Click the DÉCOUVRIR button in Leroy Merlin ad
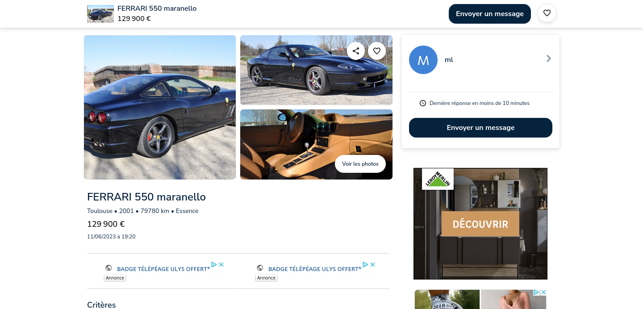The image size is (643, 309). coord(480,224)
